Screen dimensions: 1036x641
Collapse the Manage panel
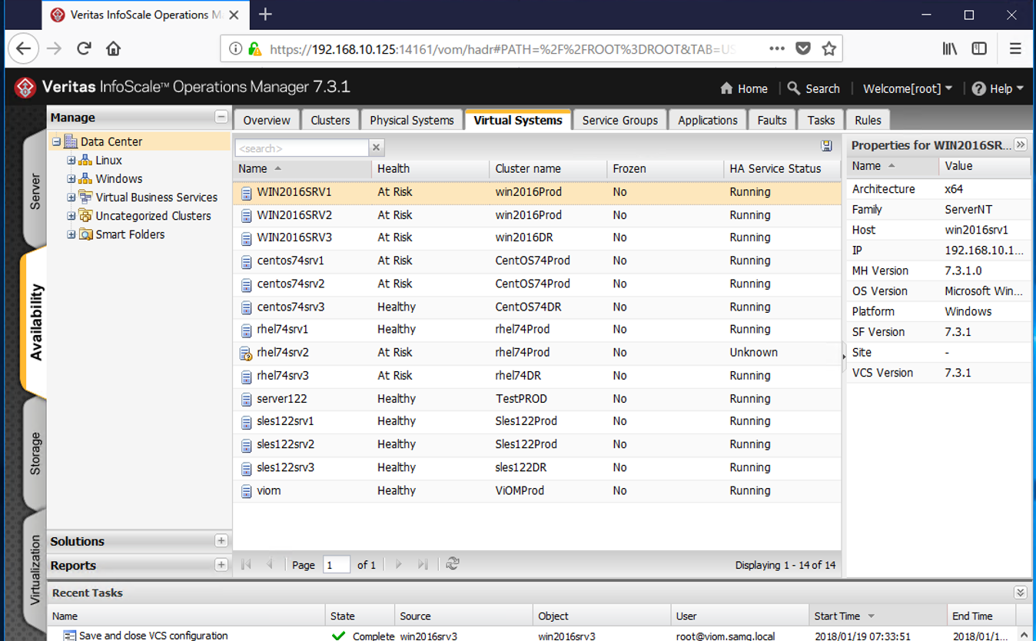point(221,117)
